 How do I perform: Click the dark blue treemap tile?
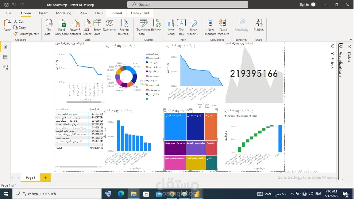[x=196, y=126]
